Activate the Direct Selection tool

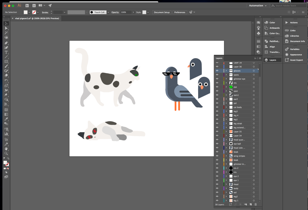6,28
